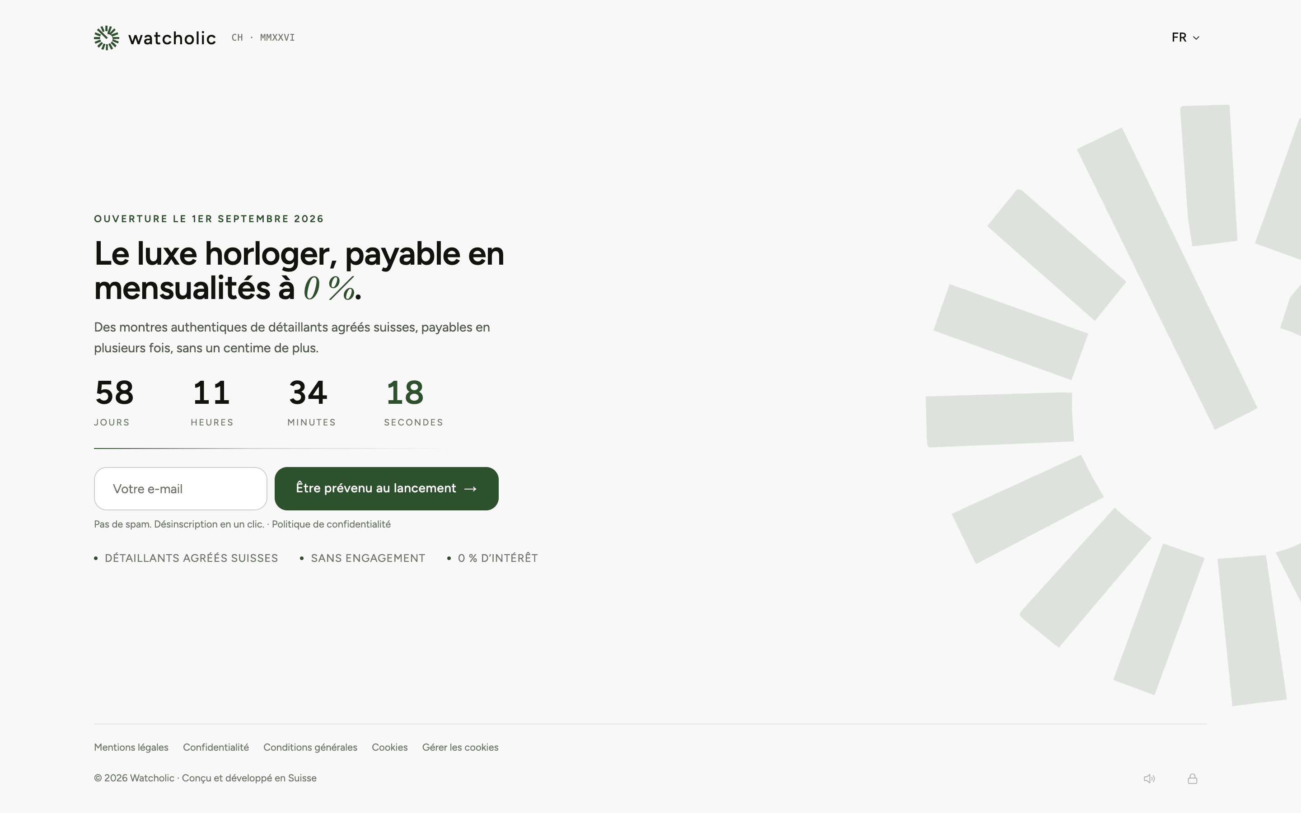Click the 11 heures countdown value
The width and height of the screenshot is (1301, 813).
click(211, 392)
